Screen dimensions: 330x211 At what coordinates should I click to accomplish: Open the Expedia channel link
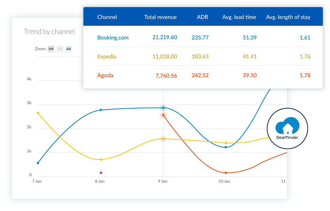[107, 56]
